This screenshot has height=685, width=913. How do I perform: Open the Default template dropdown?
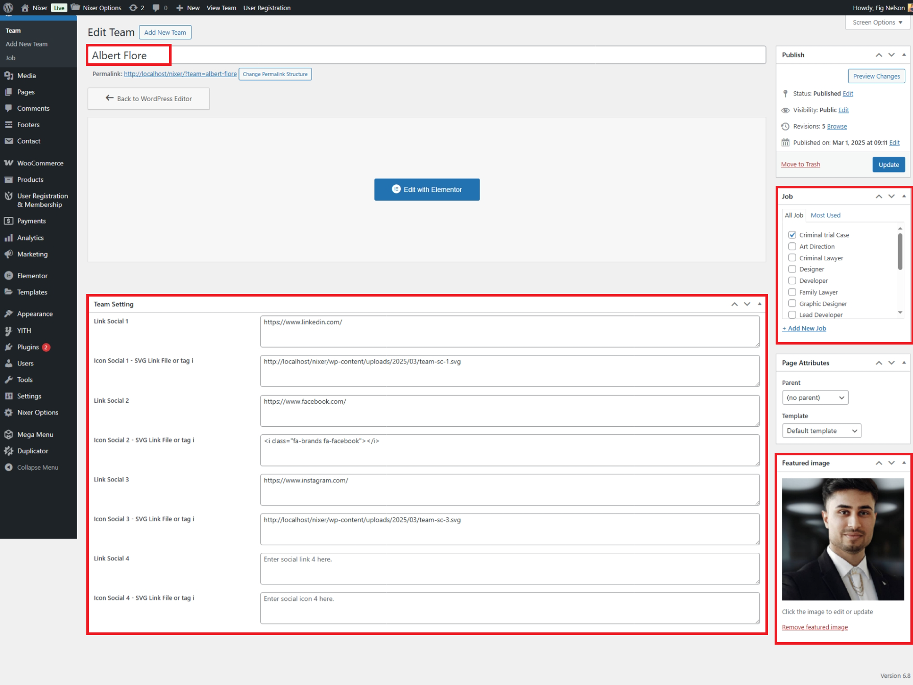tap(821, 431)
